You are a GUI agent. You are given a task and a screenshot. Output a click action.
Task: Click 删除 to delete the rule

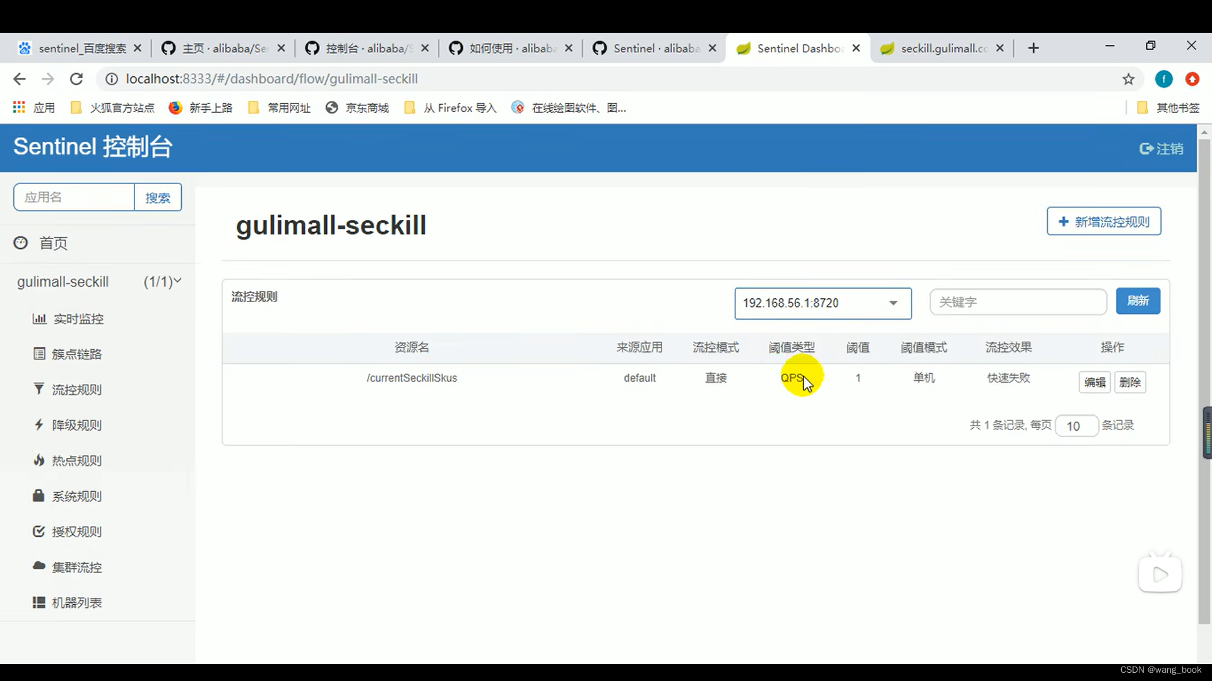pos(1131,381)
